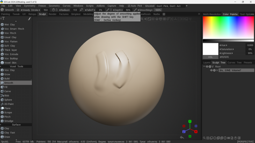Select the Blob voxel tool

tap(7, 96)
